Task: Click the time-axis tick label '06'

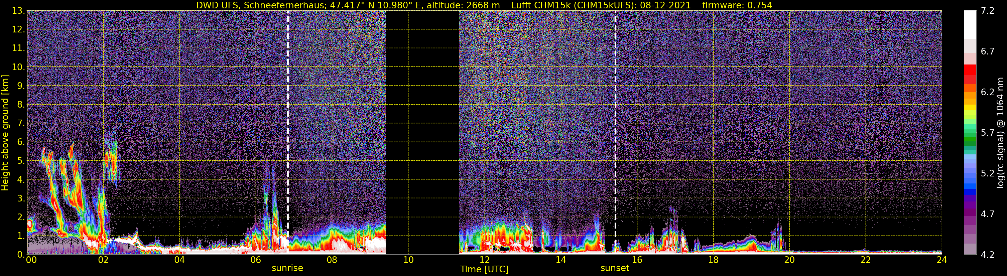Action: click(x=256, y=260)
